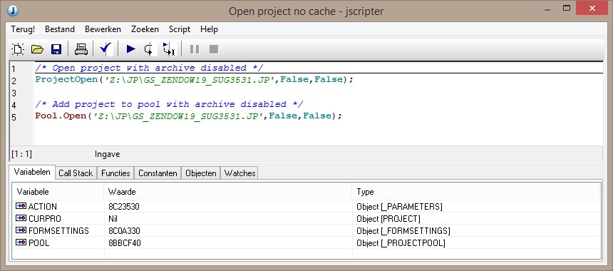The height and width of the screenshot is (271, 613).
Task: Click type Object [_FORMSETTINGS]
Action: 403,231
